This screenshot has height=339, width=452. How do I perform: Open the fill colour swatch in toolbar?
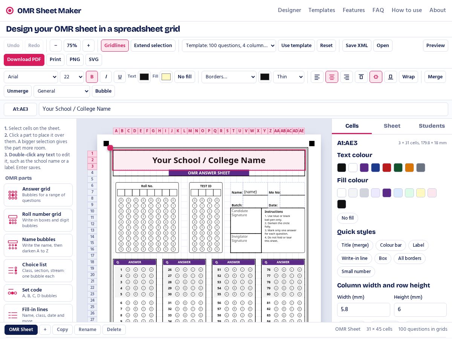166,77
